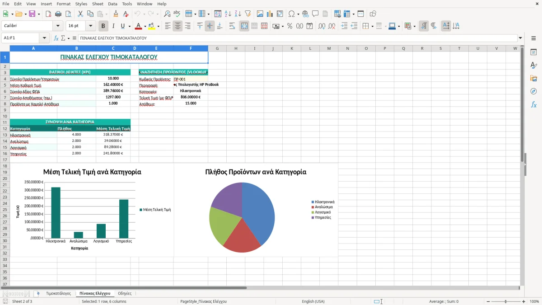Open the Sidebar Functions panel icon
Viewport: 542px width, 305px height.
coord(533,104)
